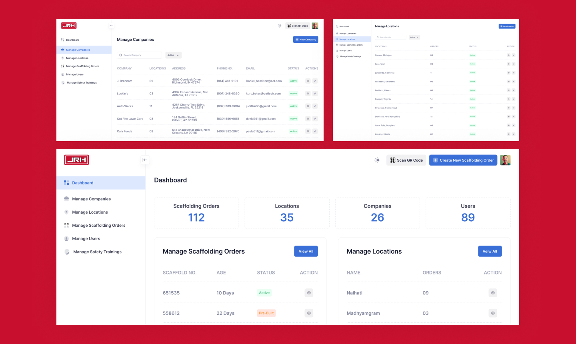Click the eye icon for scaffold 558612
Viewport: 576px width, 344px height.
[x=309, y=313]
